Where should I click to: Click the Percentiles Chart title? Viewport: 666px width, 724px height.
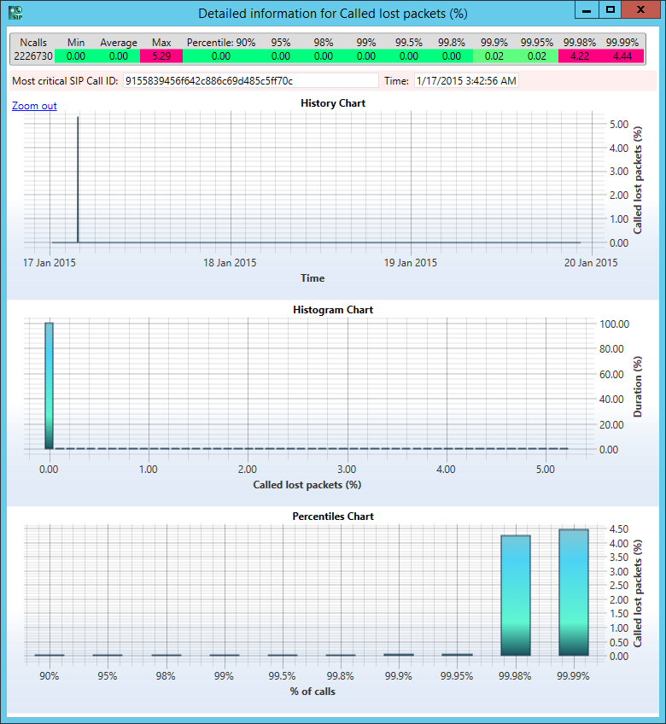pos(332,517)
